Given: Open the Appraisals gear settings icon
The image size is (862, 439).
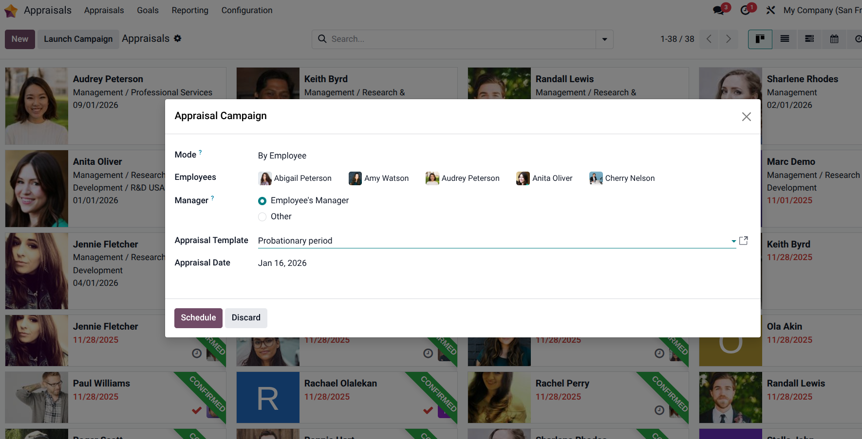Looking at the screenshot, I should click(178, 38).
